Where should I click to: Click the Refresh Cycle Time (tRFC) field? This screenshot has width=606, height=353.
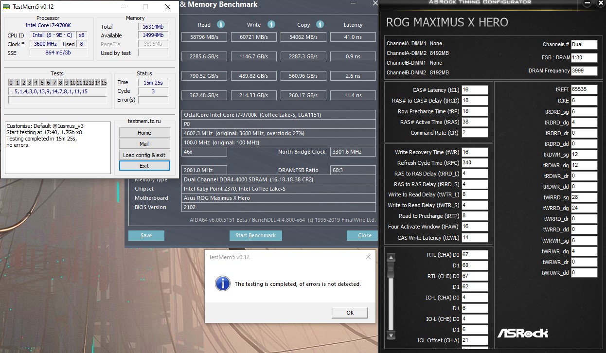coord(475,163)
